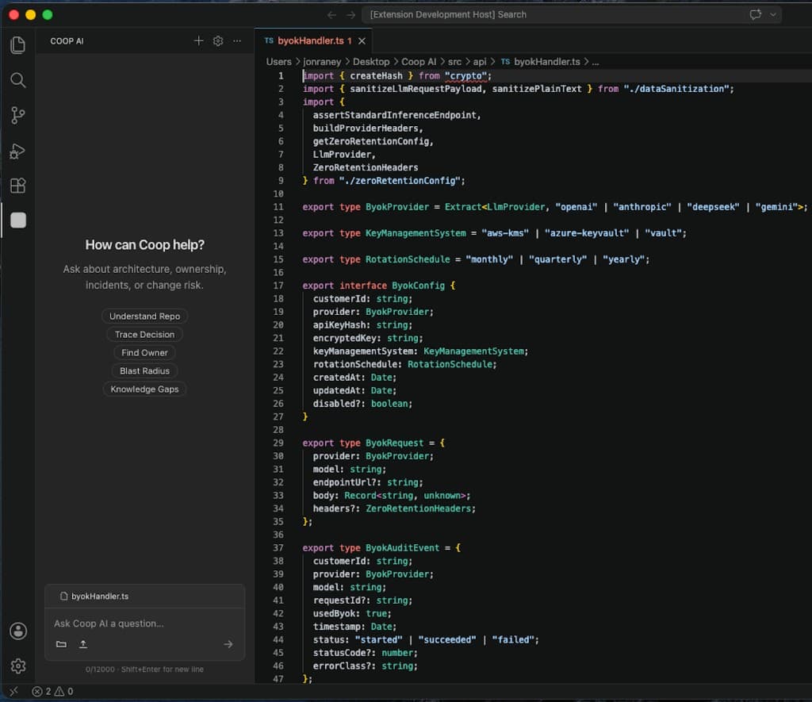Send the question with arrow button
This screenshot has width=812, height=702.
(x=228, y=644)
